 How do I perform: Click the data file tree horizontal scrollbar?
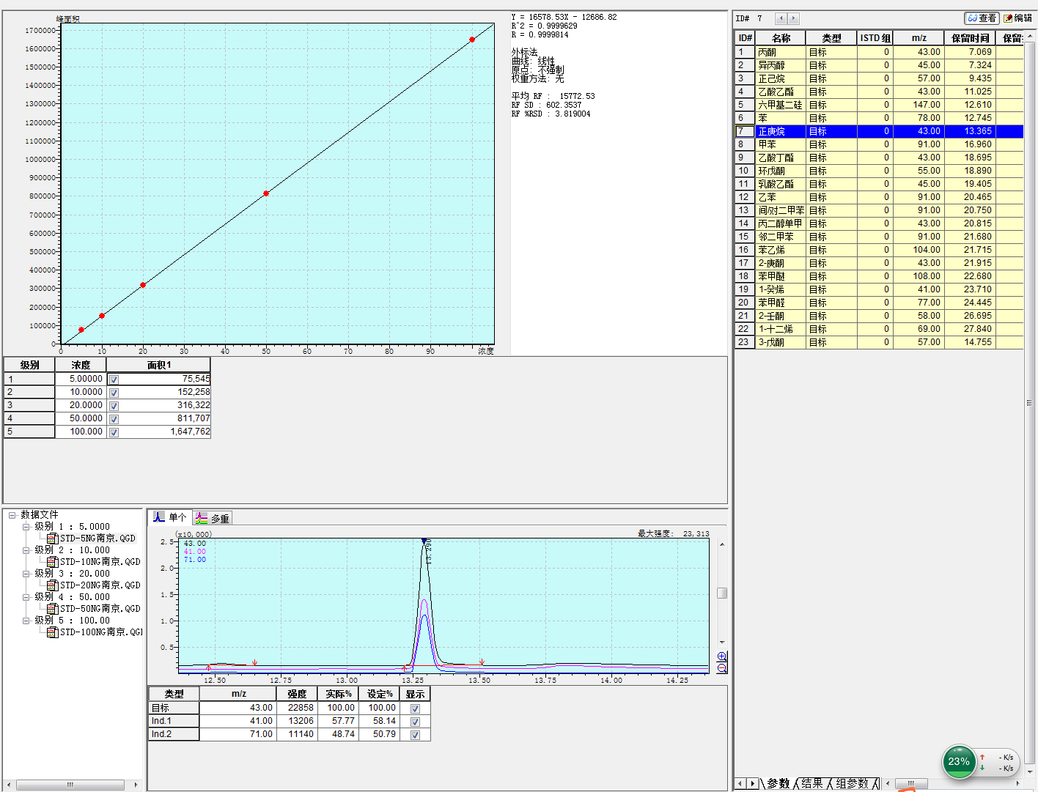70,785
